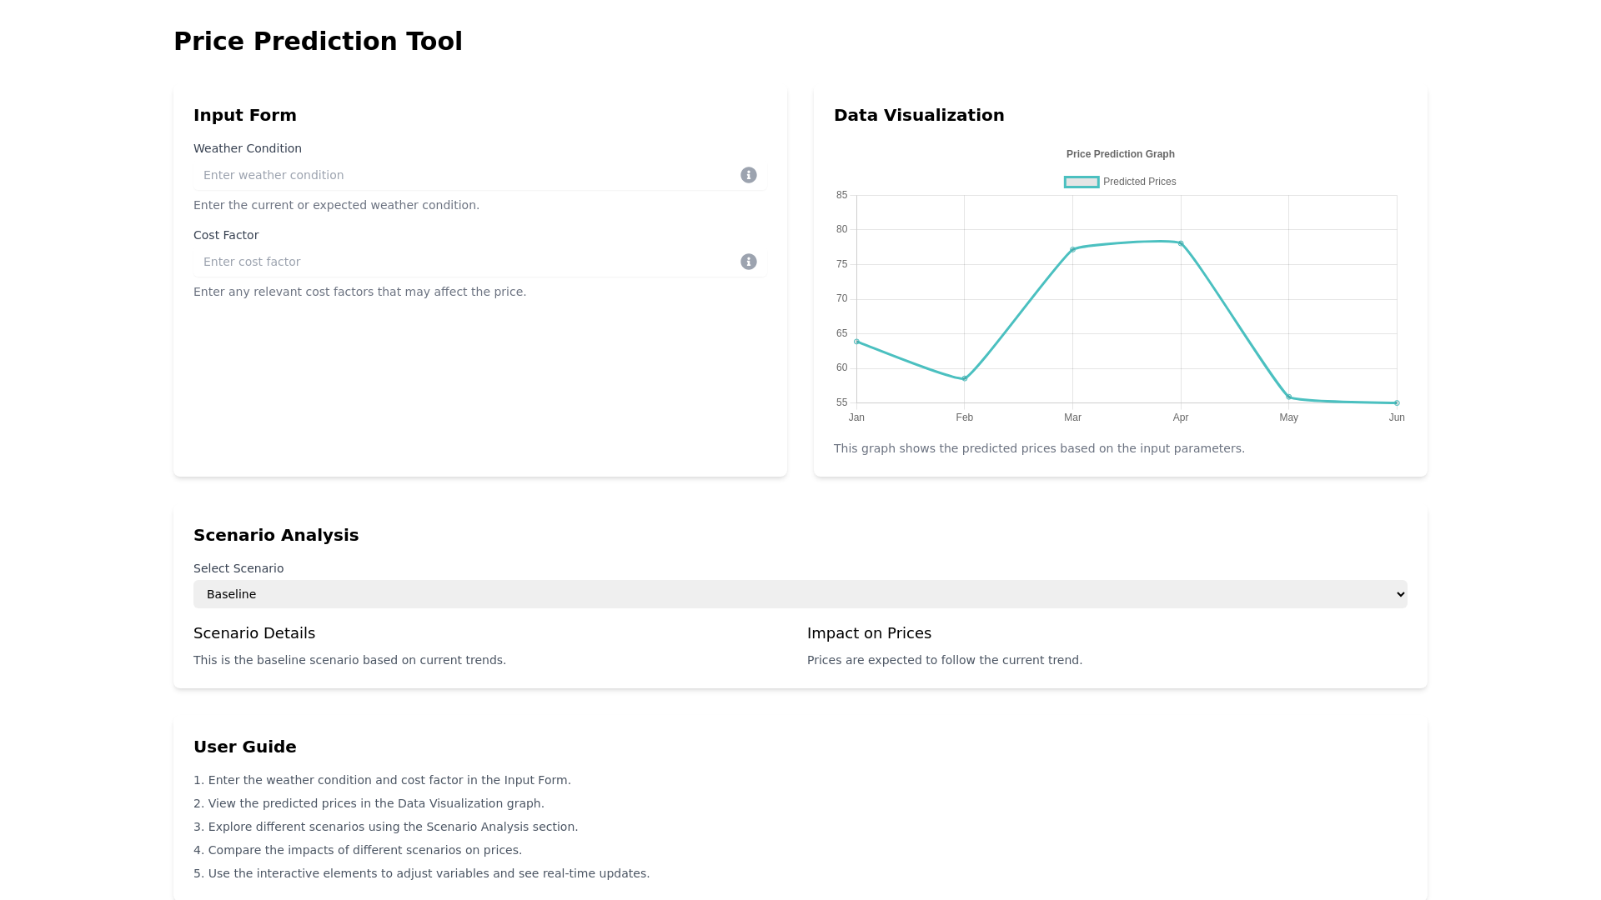Click the Jan data point on the graph

click(x=856, y=341)
